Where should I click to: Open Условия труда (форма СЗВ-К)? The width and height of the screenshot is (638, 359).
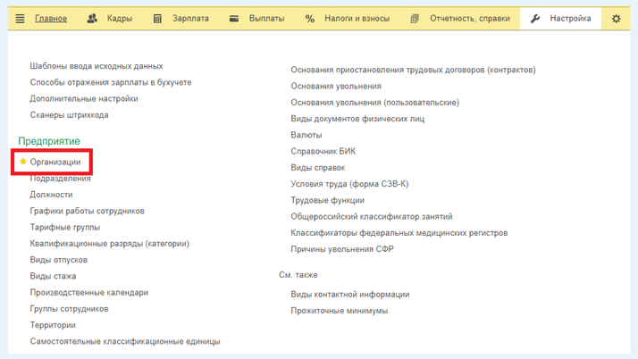[x=349, y=184]
